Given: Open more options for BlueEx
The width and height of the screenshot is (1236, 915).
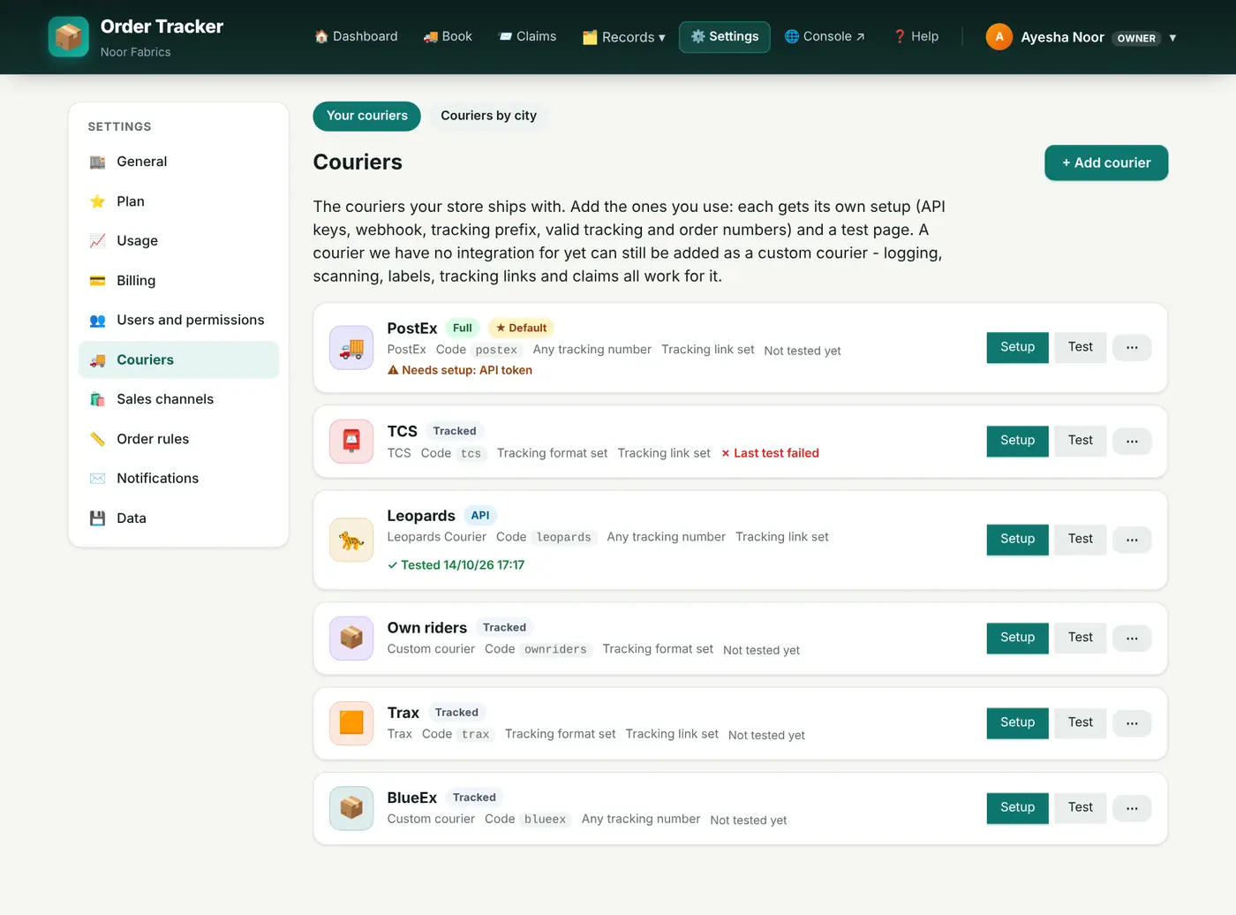Looking at the screenshot, I should pyautogui.click(x=1132, y=808).
